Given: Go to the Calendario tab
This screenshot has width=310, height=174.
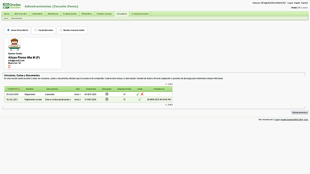Looking at the screenshot, I should click(37, 14).
